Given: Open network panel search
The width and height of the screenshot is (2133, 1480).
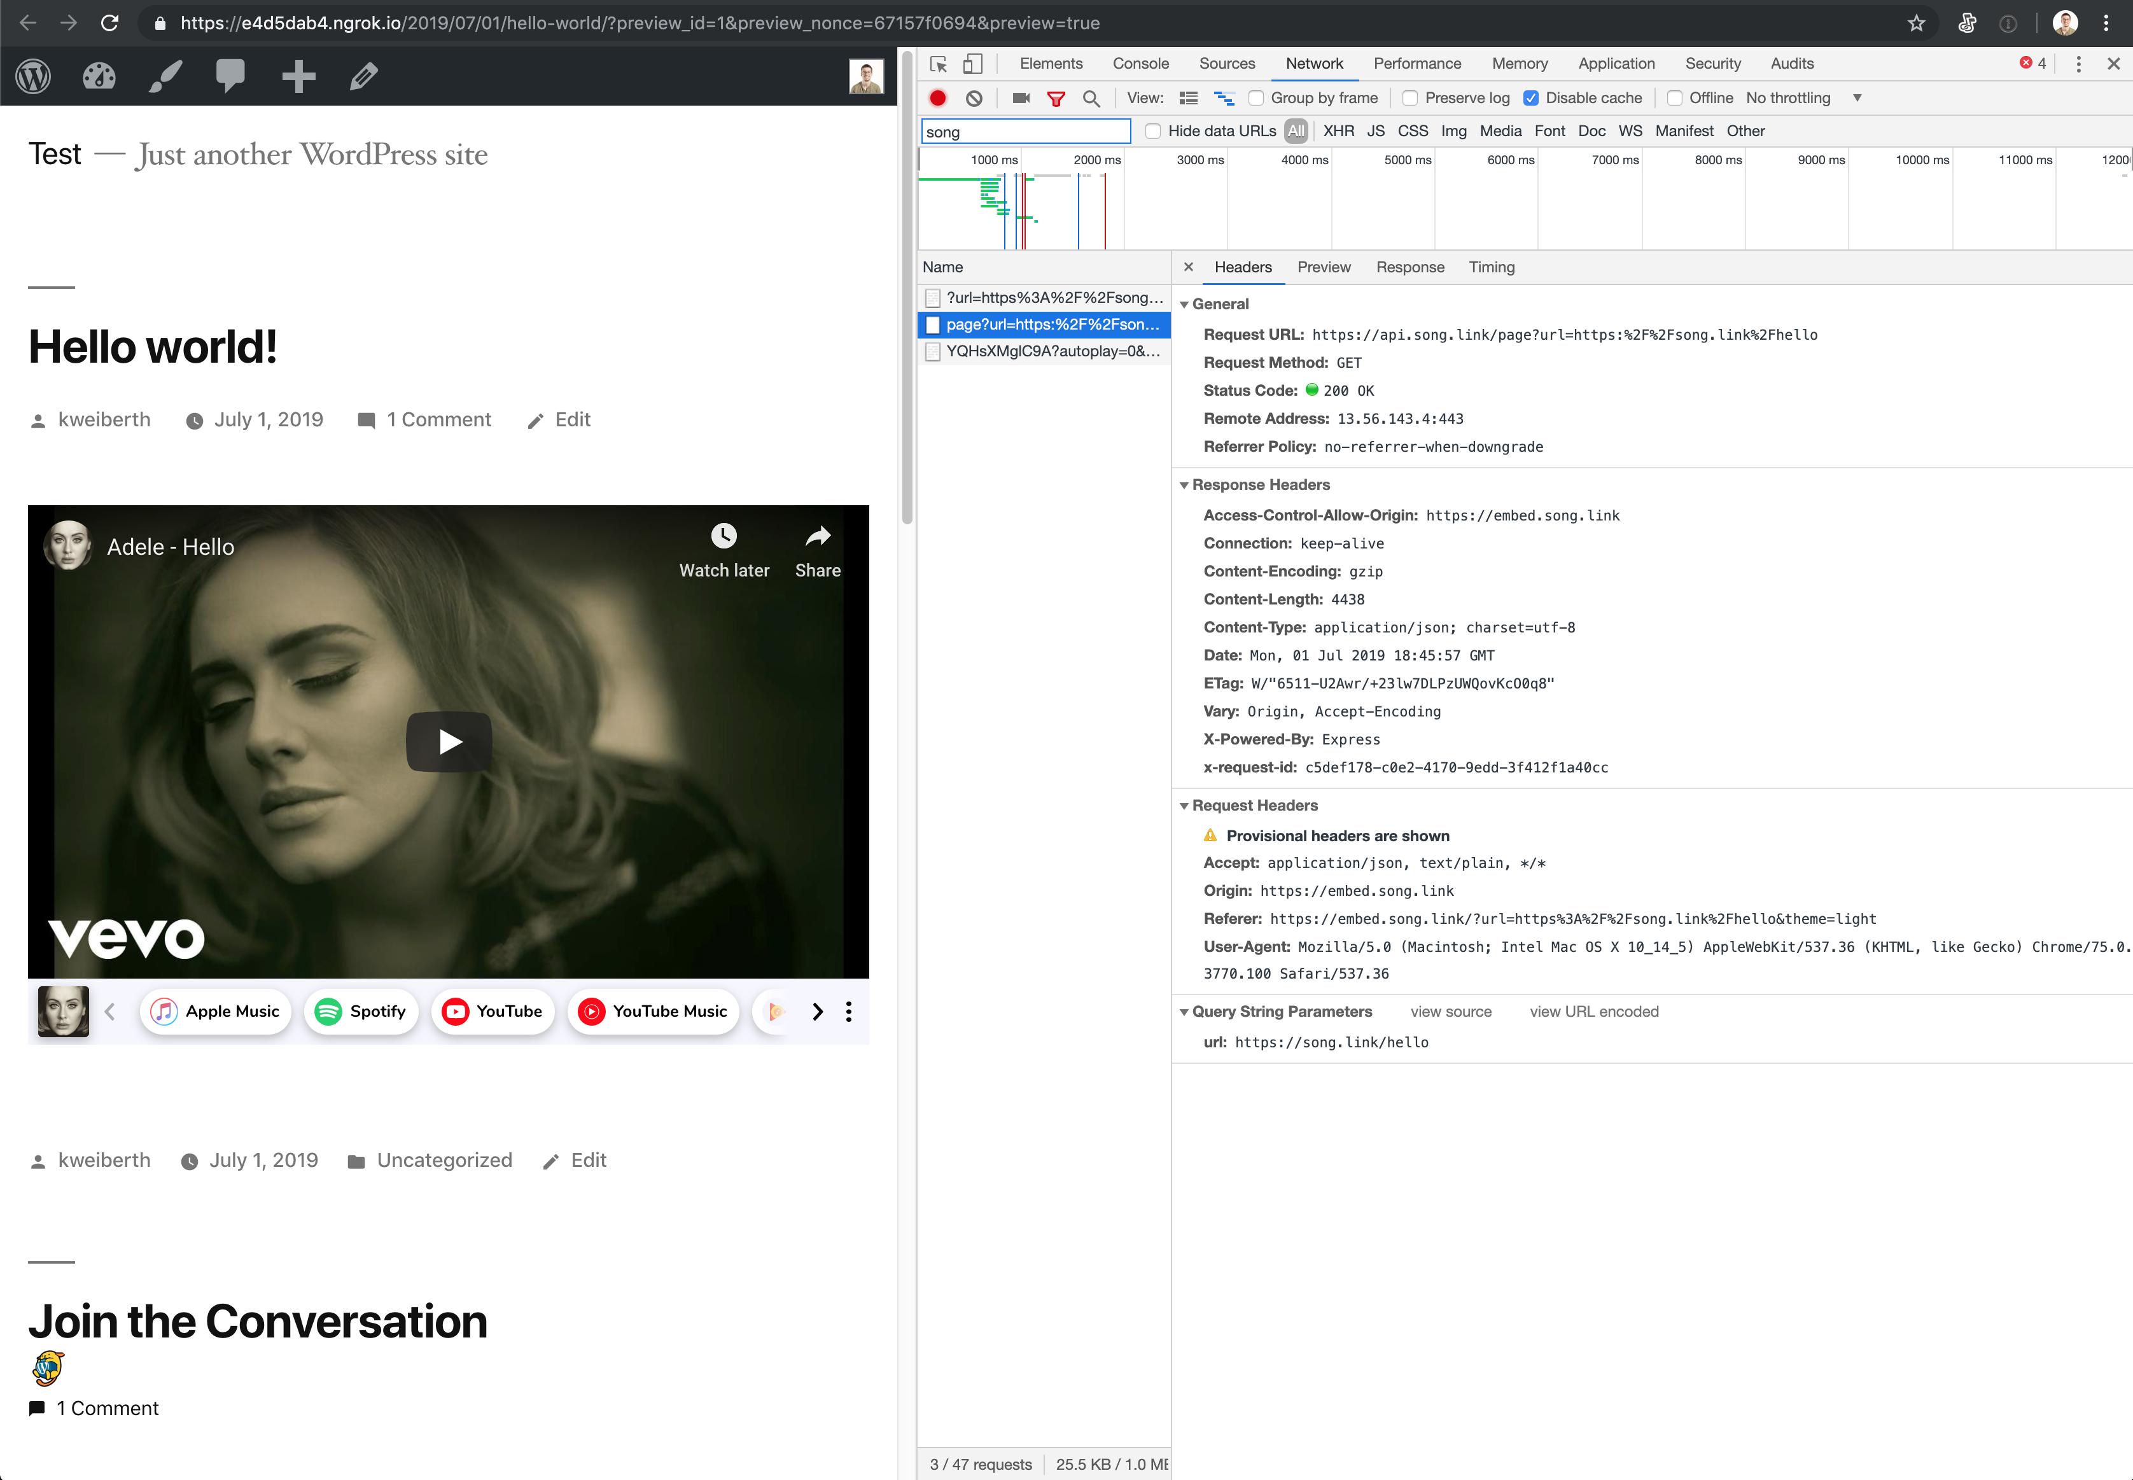Looking at the screenshot, I should (x=1091, y=97).
